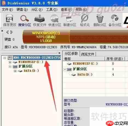Click the 扩展分区 icon in partition table

pos(69,69)
